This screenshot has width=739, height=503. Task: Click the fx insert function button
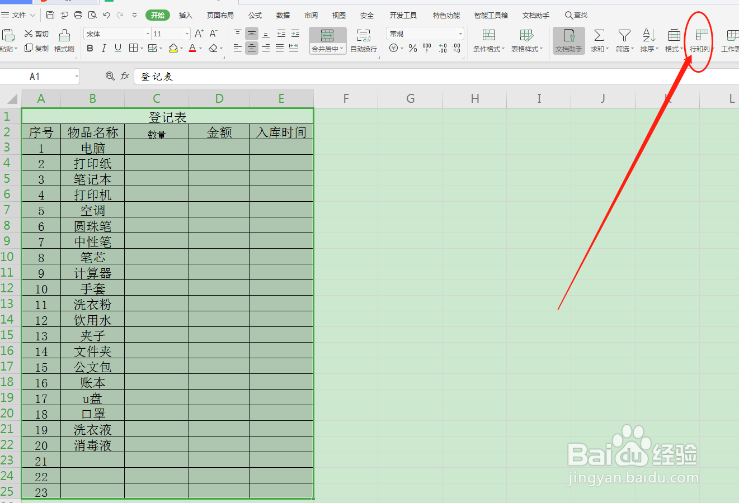coord(125,76)
